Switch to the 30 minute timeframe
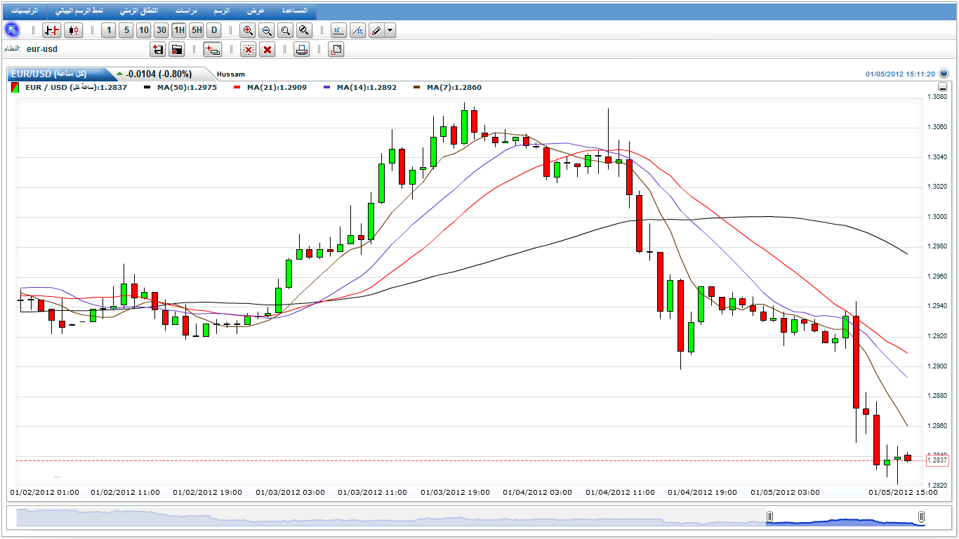The height and width of the screenshot is (539, 959). tap(161, 30)
